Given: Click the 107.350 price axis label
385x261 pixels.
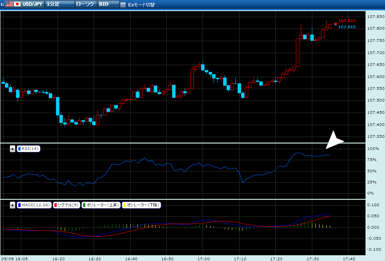Looking at the screenshot, I should point(375,137).
